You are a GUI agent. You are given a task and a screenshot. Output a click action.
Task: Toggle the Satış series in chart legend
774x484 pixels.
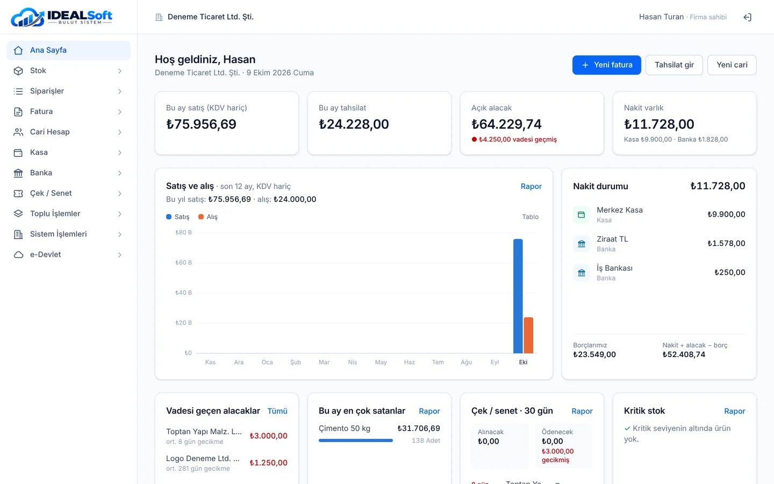(x=178, y=217)
